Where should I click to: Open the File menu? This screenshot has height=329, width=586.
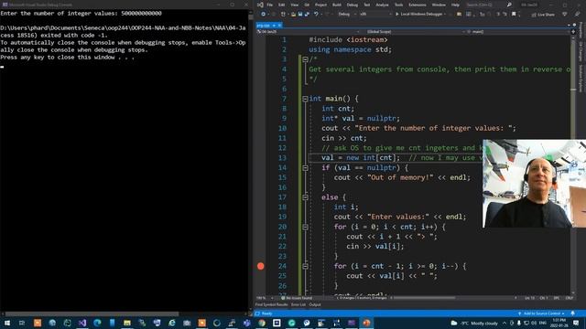[270, 5]
